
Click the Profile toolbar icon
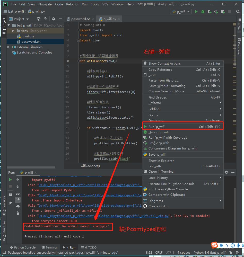(216, 12)
